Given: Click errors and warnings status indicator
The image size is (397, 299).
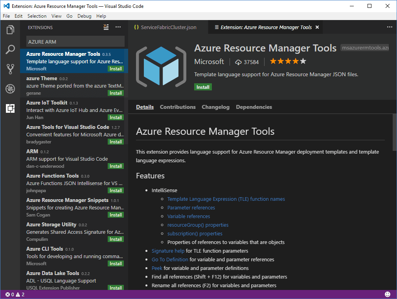Looking at the screenshot, I should pos(15,294).
